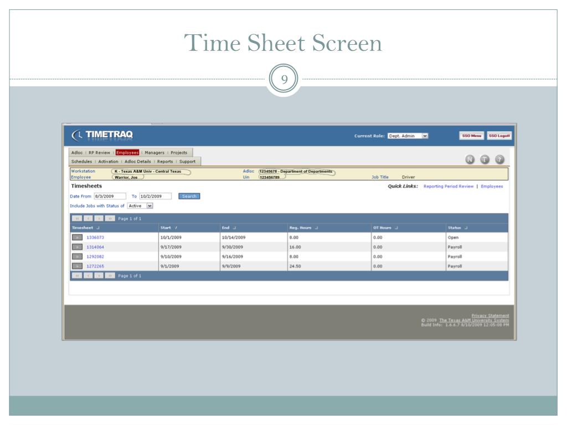
Task: Select the highlighted Employees menu item
Action: pyautogui.click(x=127, y=153)
